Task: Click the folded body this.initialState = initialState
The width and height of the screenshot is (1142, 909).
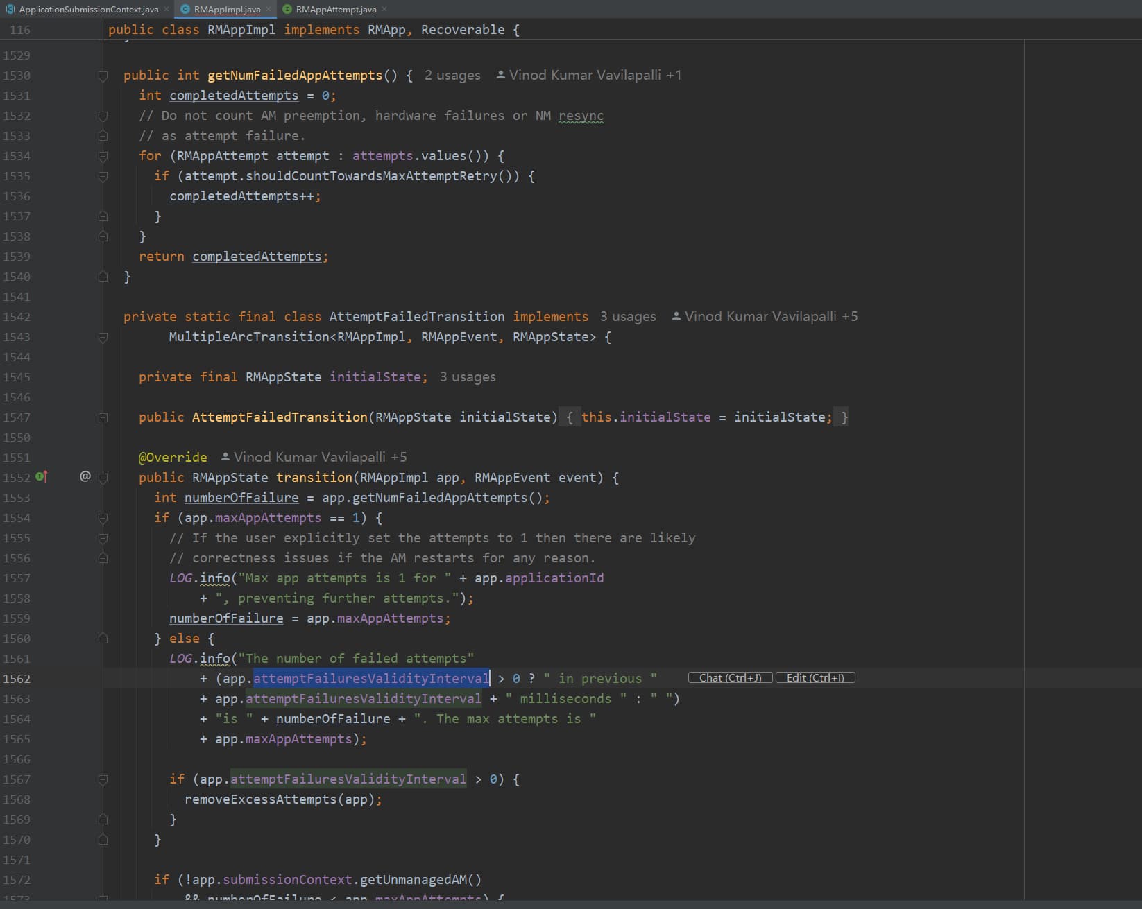Action: click(x=703, y=417)
